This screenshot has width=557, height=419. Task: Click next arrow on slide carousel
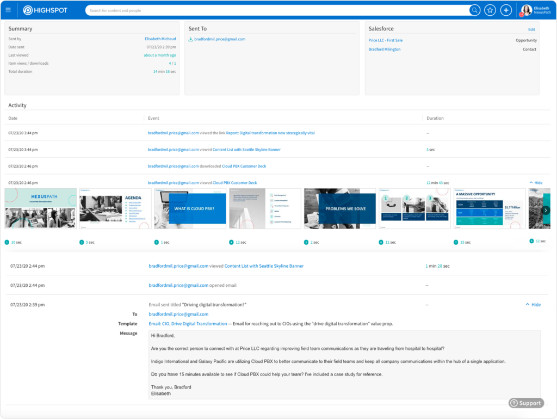(546, 210)
